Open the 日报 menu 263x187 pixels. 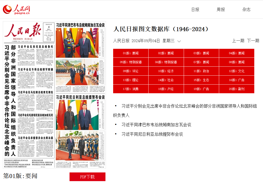tap(195, 9)
